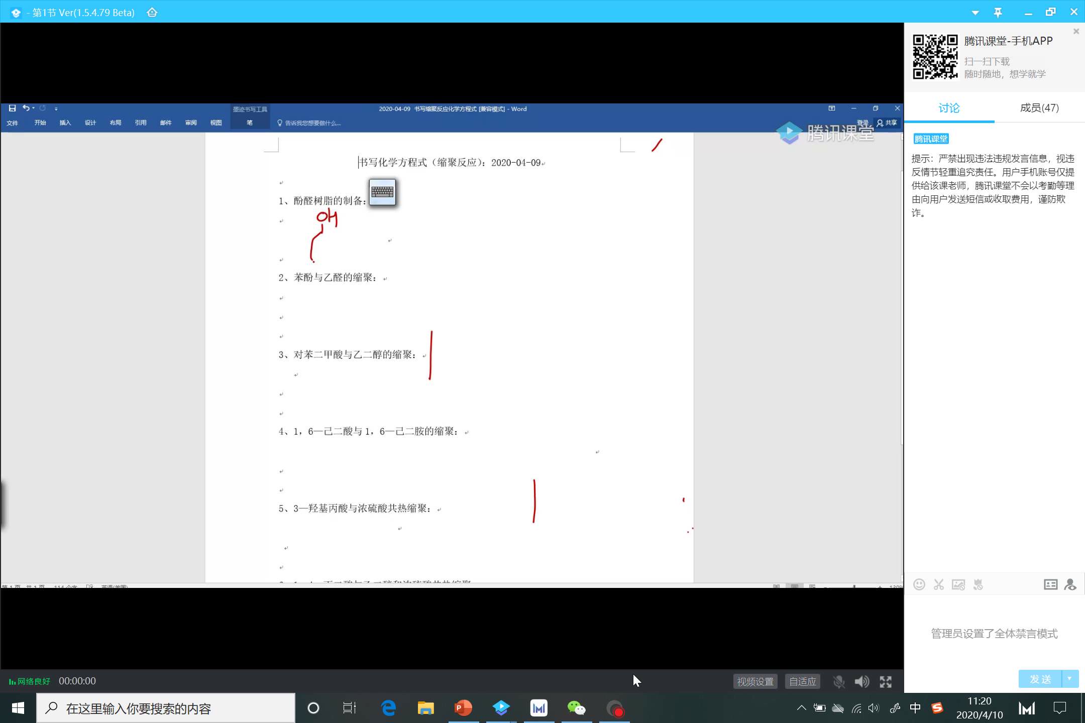Open the emoji picker in chat
1085x723 pixels.
[x=919, y=584]
